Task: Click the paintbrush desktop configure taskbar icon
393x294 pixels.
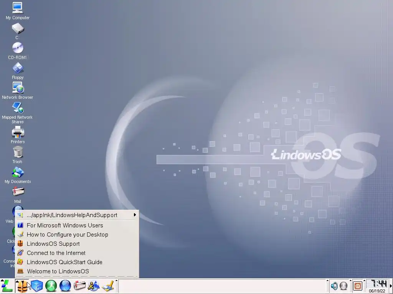Action: coord(108,286)
